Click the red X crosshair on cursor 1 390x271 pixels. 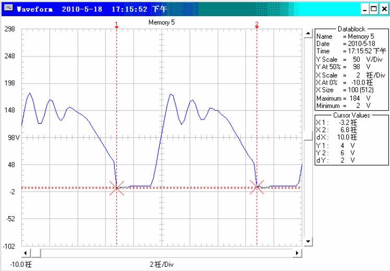coord(117,188)
